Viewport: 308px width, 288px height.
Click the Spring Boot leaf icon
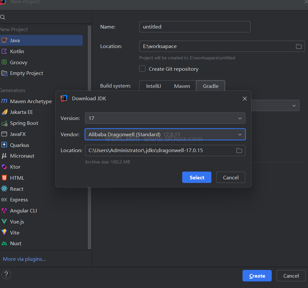point(4,123)
